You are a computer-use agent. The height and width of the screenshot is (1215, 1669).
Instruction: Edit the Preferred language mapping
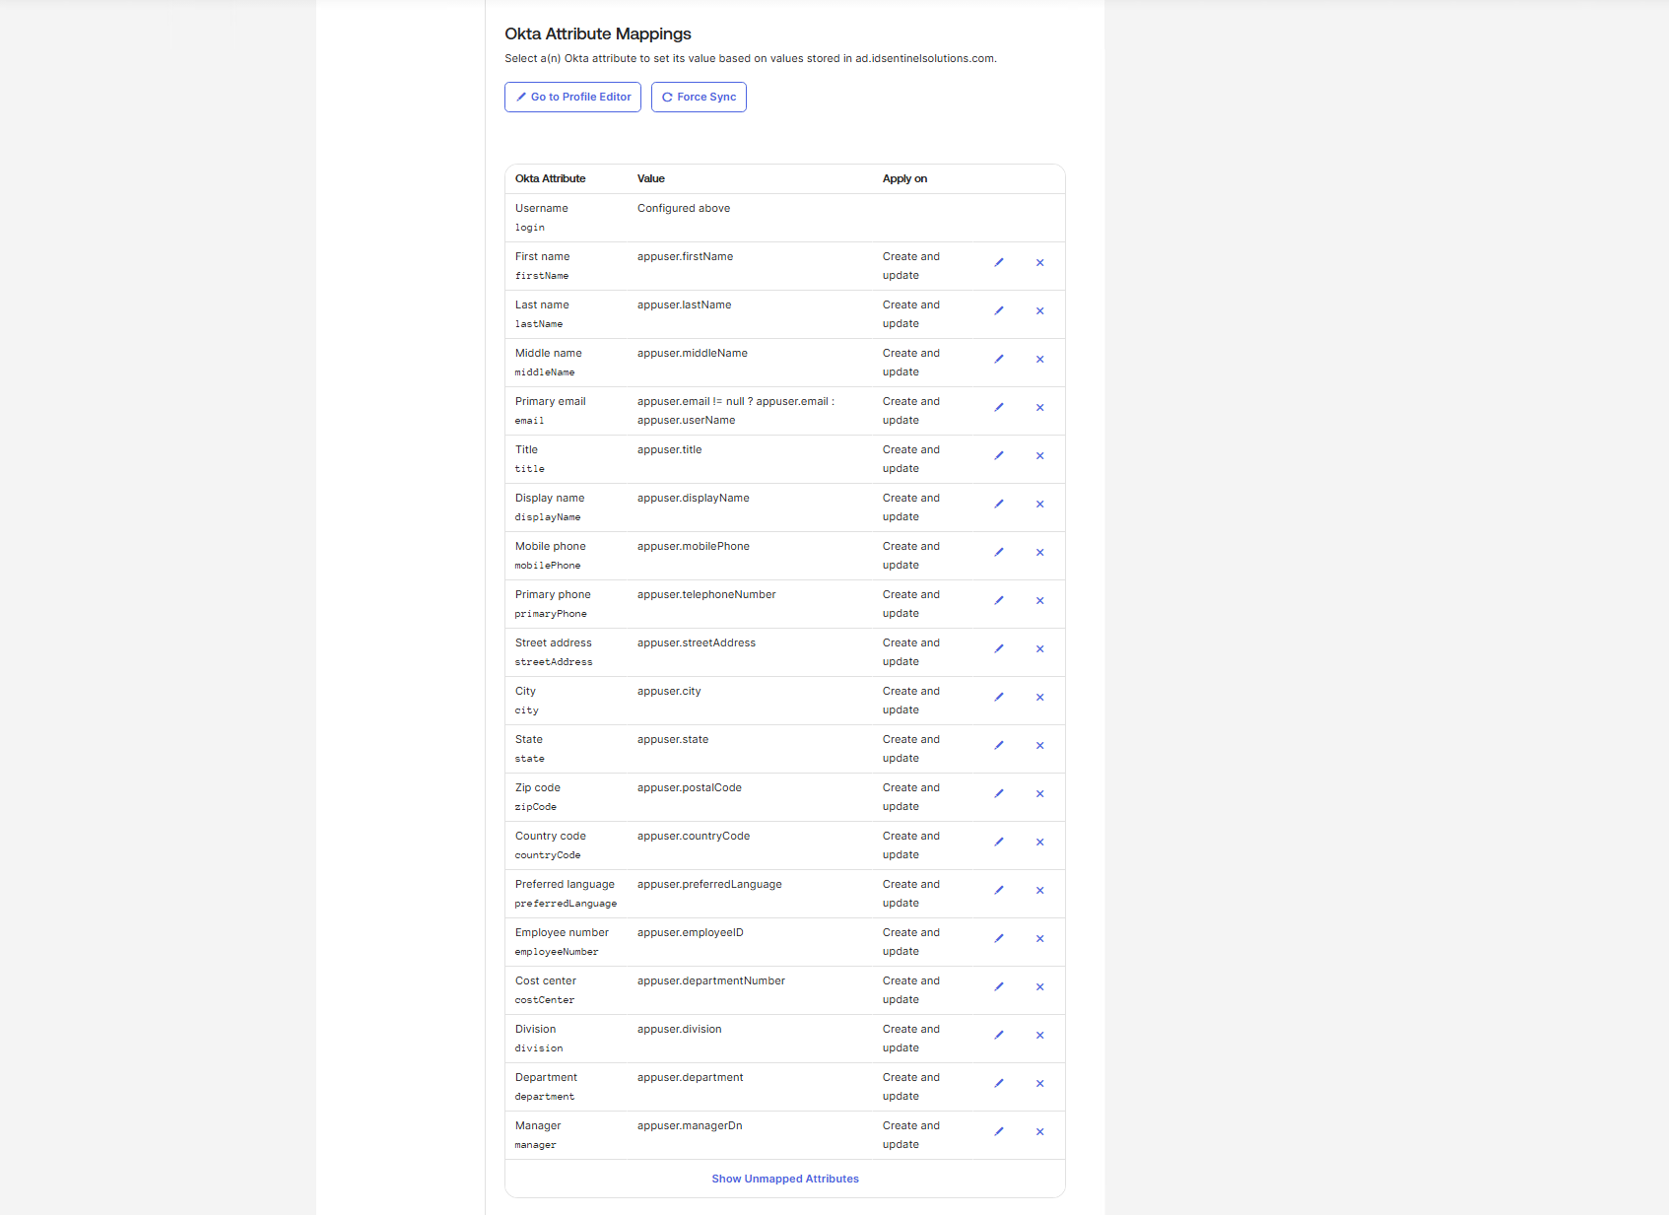coord(999,890)
